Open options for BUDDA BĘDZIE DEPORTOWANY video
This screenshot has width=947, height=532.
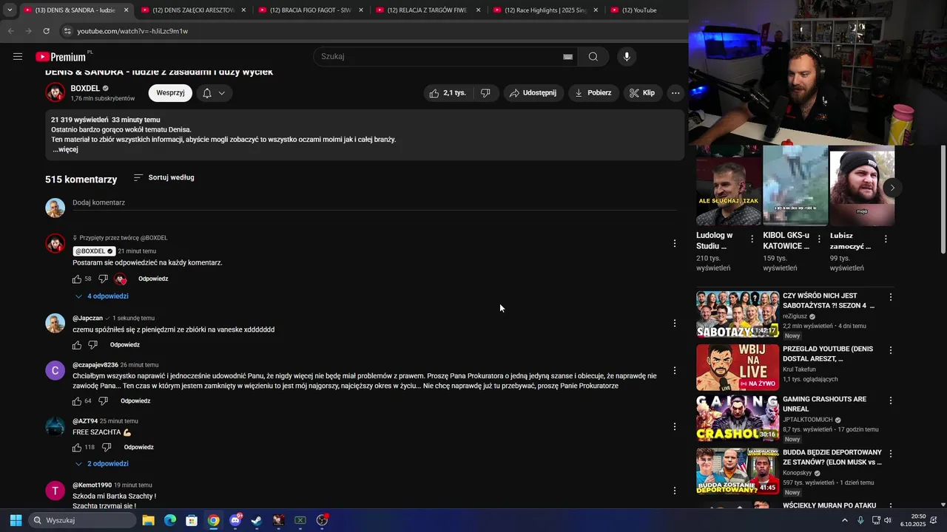click(x=891, y=454)
